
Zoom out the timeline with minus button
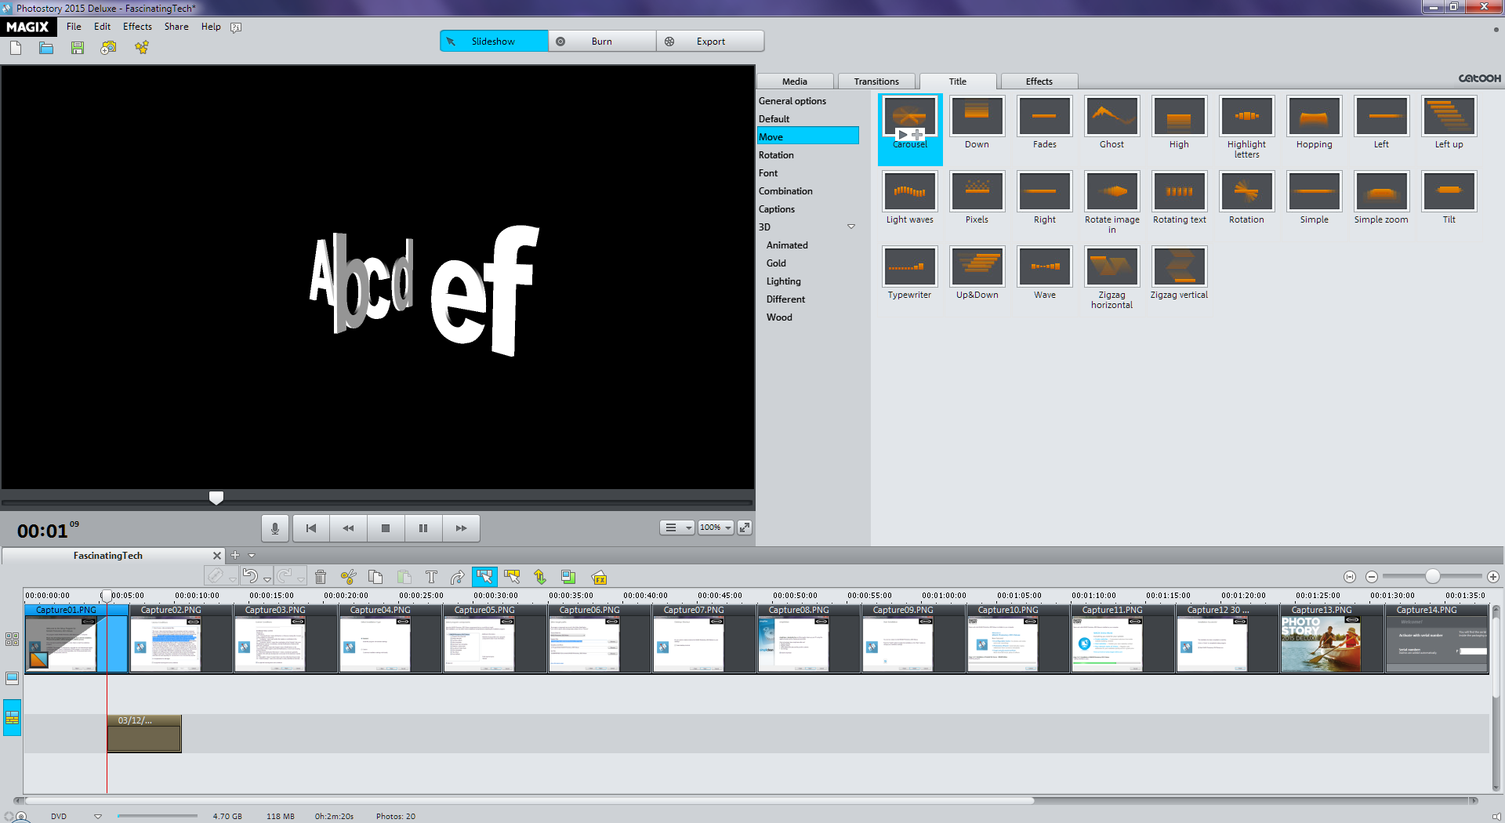1372,577
